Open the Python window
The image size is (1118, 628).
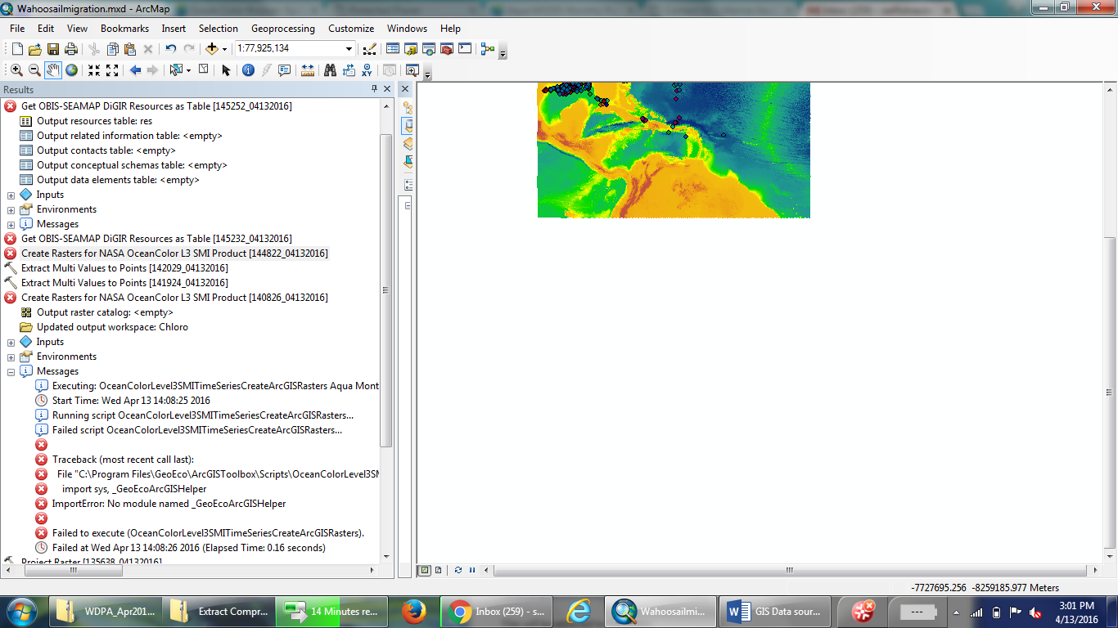tap(465, 49)
